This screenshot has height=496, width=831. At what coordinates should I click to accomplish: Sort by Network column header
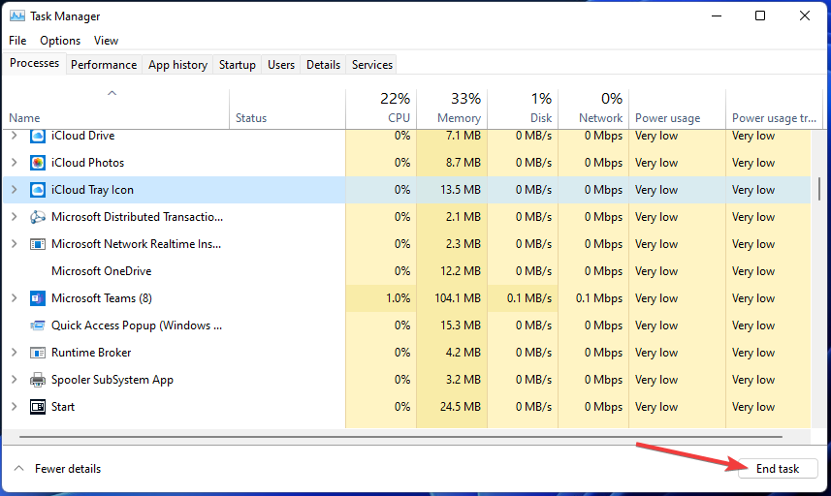[593, 109]
